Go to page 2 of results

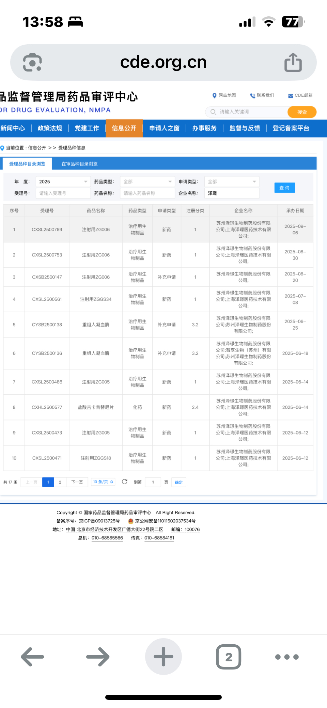tap(60, 482)
